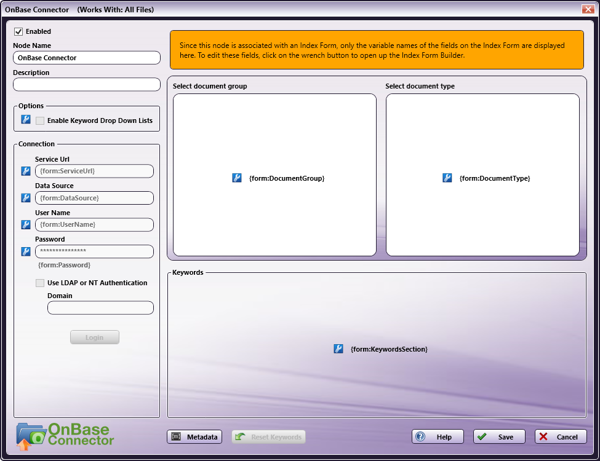Click the wrench icon beside {form:KeywordsSection}

[x=338, y=349]
